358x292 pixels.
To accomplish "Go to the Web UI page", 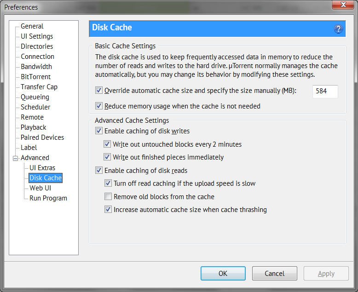I will (x=40, y=188).
